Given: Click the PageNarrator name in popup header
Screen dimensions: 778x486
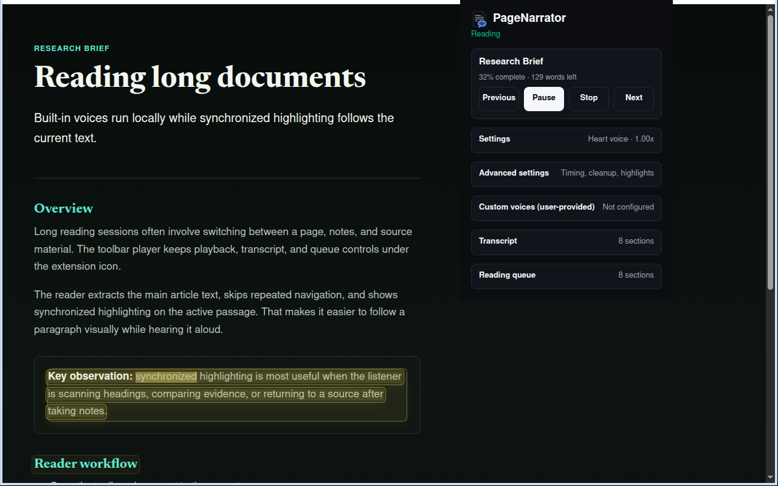Looking at the screenshot, I should pos(529,18).
